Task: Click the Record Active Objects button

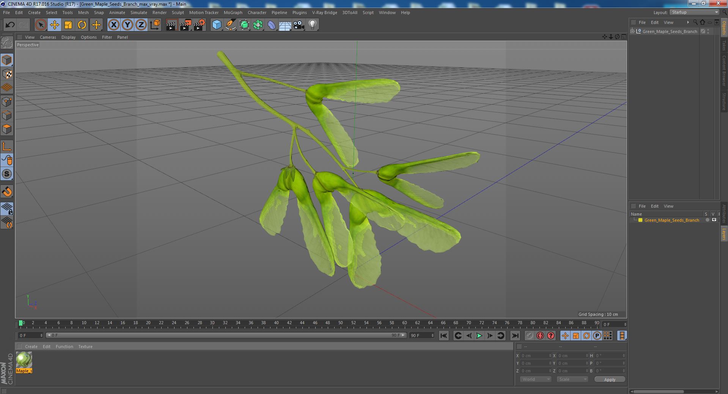Action: (x=529, y=336)
